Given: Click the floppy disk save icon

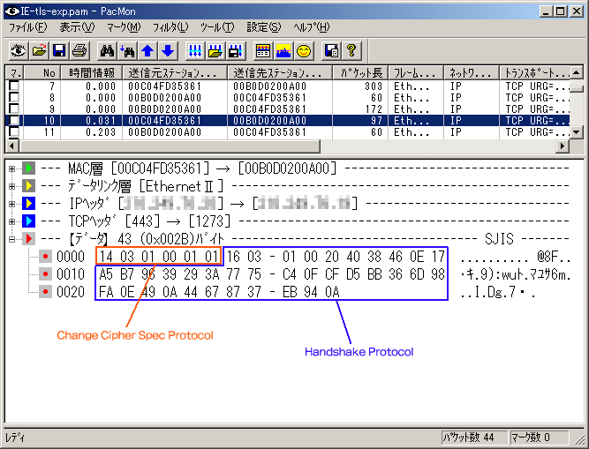Looking at the screenshot, I should [x=59, y=50].
